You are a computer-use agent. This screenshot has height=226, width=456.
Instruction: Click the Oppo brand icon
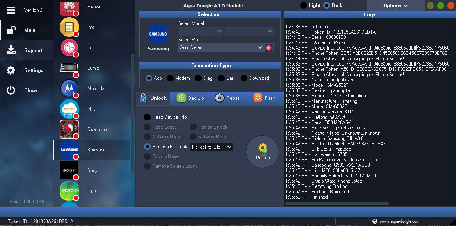coord(69,191)
